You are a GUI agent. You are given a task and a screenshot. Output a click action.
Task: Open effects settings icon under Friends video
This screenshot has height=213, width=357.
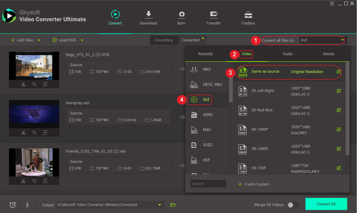tap(45, 181)
